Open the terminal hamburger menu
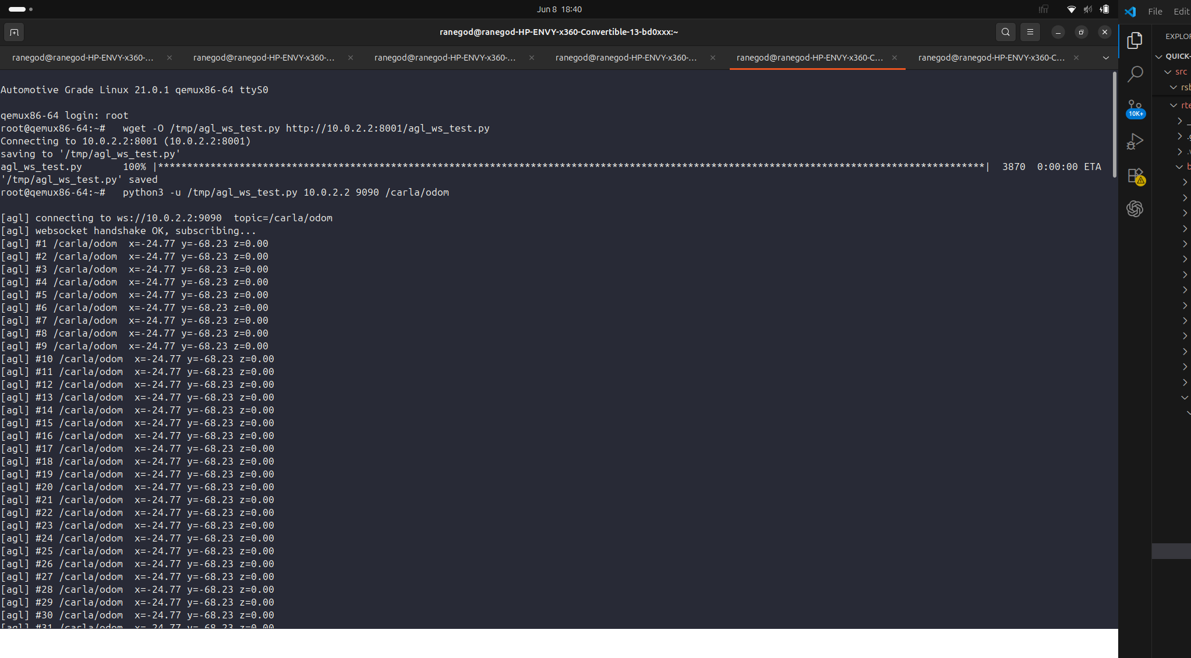The width and height of the screenshot is (1191, 658). click(x=1030, y=32)
